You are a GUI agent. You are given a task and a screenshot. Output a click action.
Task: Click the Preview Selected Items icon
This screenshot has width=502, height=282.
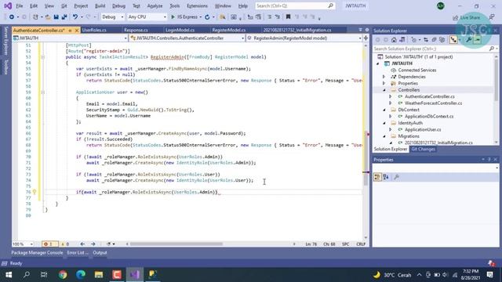[477, 40]
